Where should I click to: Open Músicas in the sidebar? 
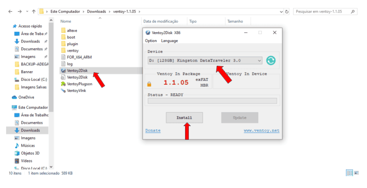coord(28,146)
